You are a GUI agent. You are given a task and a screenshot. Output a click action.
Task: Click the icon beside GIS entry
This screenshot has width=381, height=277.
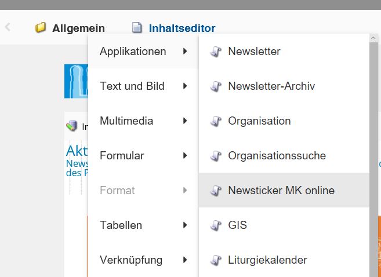click(x=216, y=225)
